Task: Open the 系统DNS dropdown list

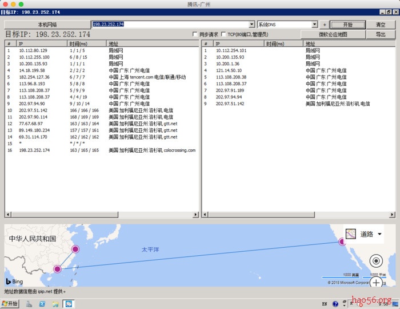Action: tap(315, 24)
